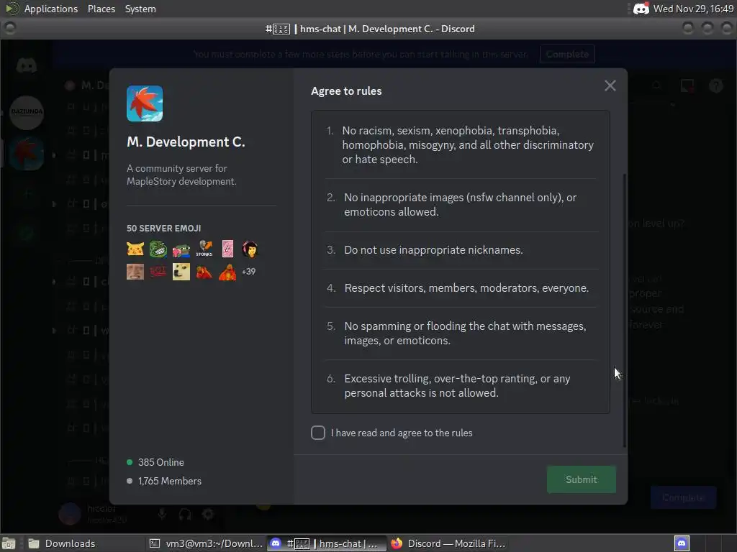Click the STONKS server emoji
The height and width of the screenshot is (552, 737).
(x=204, y=249)
